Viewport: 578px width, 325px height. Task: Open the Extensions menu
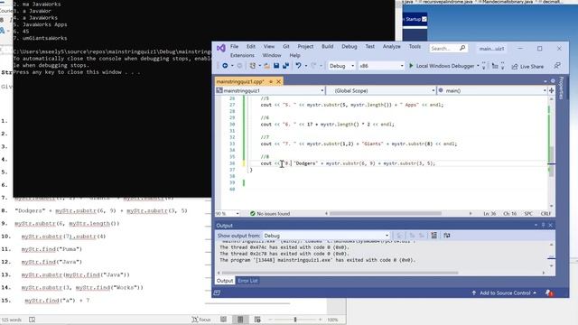(x=242, y=55)
